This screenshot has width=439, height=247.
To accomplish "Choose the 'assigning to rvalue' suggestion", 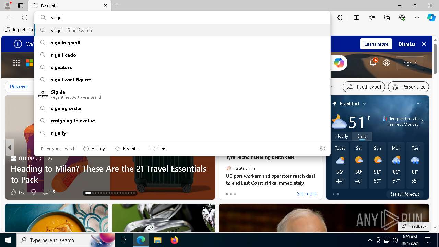I will [x=182, y=121].
